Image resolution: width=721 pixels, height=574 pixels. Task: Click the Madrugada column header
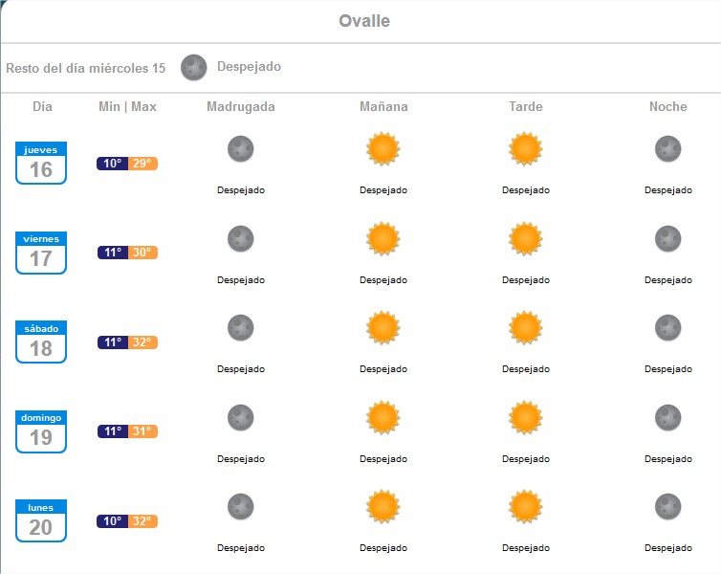tap(241, 106)
